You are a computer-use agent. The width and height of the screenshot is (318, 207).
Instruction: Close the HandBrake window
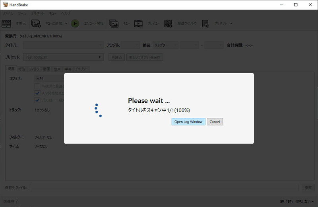[x=310, y=5]
